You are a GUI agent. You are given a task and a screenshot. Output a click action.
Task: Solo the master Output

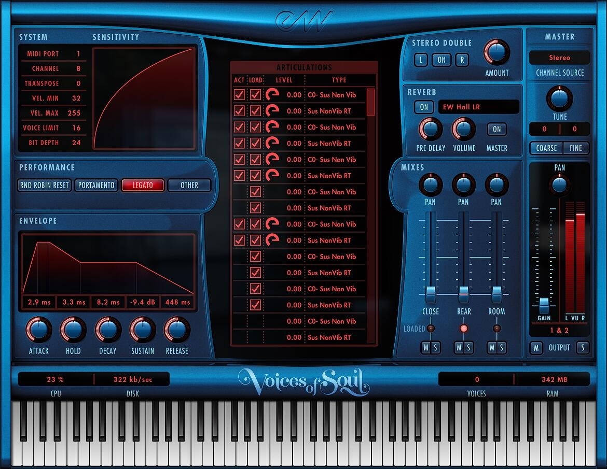click(x=583, y=348)
